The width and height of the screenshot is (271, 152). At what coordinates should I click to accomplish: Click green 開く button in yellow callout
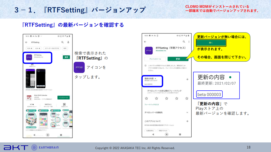pos(211,43)
